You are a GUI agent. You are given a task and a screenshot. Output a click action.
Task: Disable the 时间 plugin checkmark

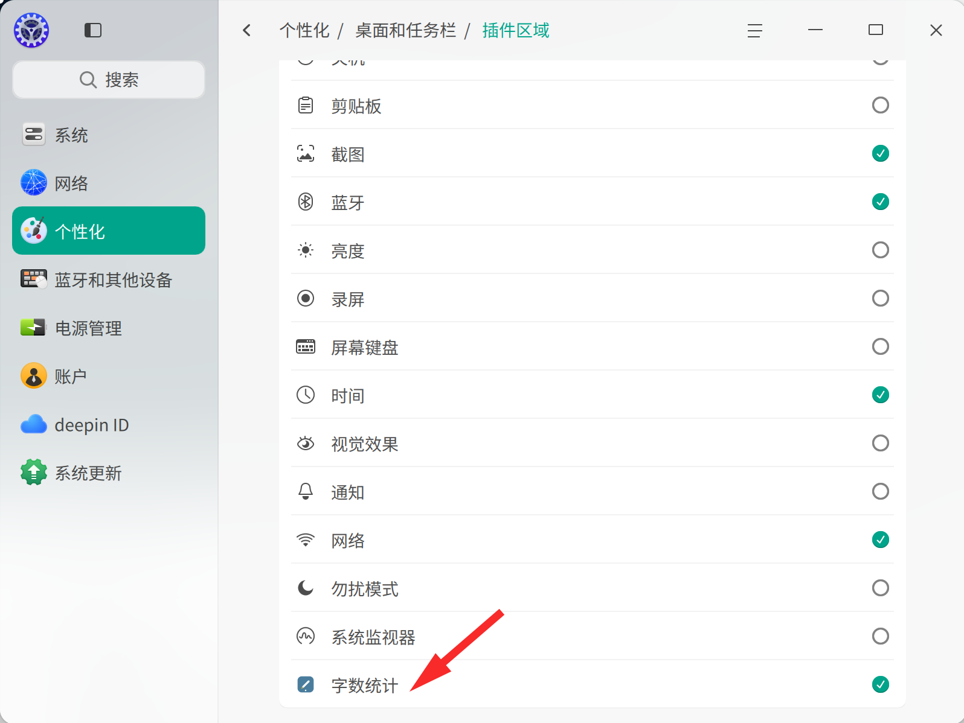(x=881, y=395)
